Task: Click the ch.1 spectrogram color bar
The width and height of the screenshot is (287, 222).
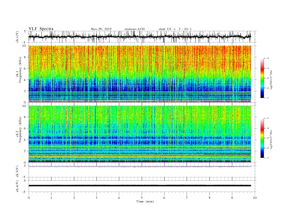Action: click(262, 78)
